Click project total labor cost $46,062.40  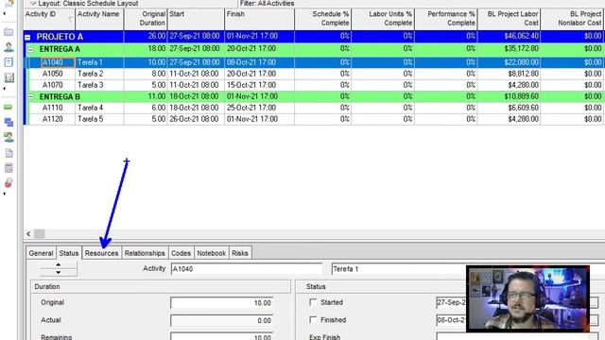pyautogui.click(x=509, y=36)
